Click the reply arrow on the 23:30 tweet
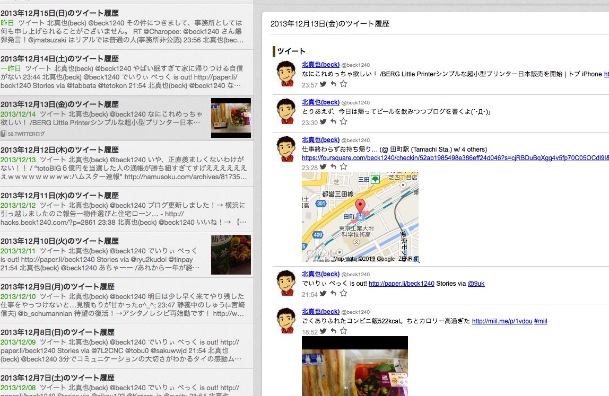This screenshot has height=396, width=609. [333, 122]
